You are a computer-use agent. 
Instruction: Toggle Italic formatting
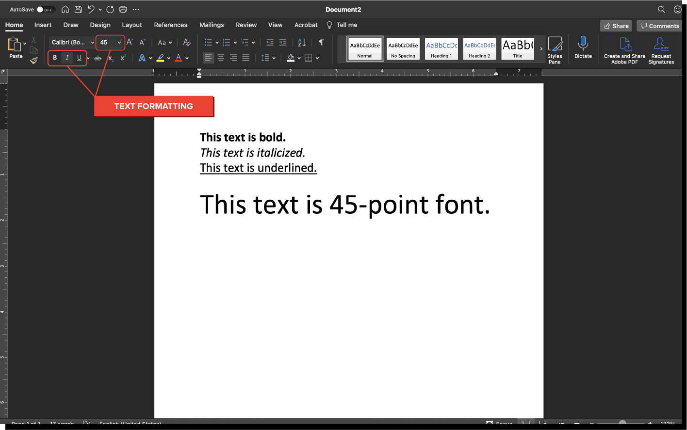(x=67, y=58)
